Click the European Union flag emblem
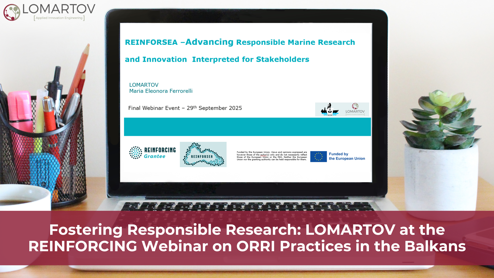This screenshot has width=494, height=278. [x=318, y=157]
